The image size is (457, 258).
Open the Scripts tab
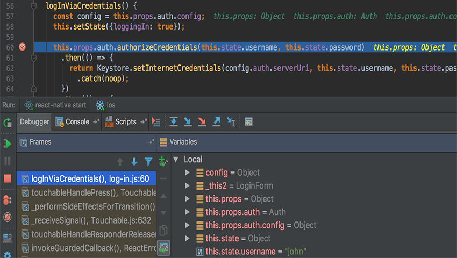125,122
